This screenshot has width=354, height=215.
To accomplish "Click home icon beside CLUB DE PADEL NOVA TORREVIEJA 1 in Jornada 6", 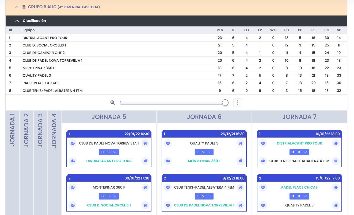I will coord(241,205).
